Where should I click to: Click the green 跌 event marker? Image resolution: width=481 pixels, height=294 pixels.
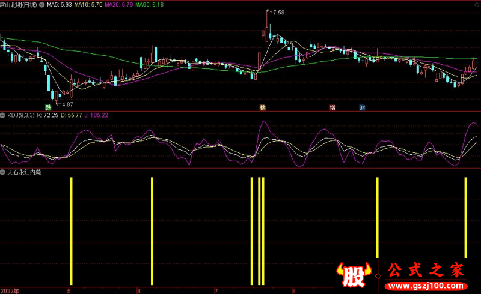pyautogui.click(x=57, y=107)
